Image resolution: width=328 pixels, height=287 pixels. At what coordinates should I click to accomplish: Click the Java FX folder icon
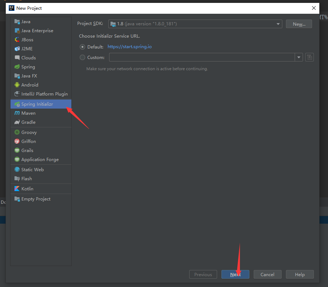pyautogui.click(x=17, y=76)
